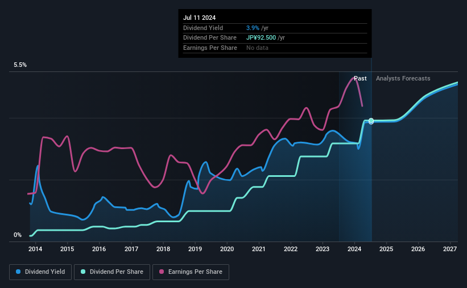Click the blue Dividend Yield legend dot
The height and width of the screenshot is (288, 467).
tap(18, 272)
